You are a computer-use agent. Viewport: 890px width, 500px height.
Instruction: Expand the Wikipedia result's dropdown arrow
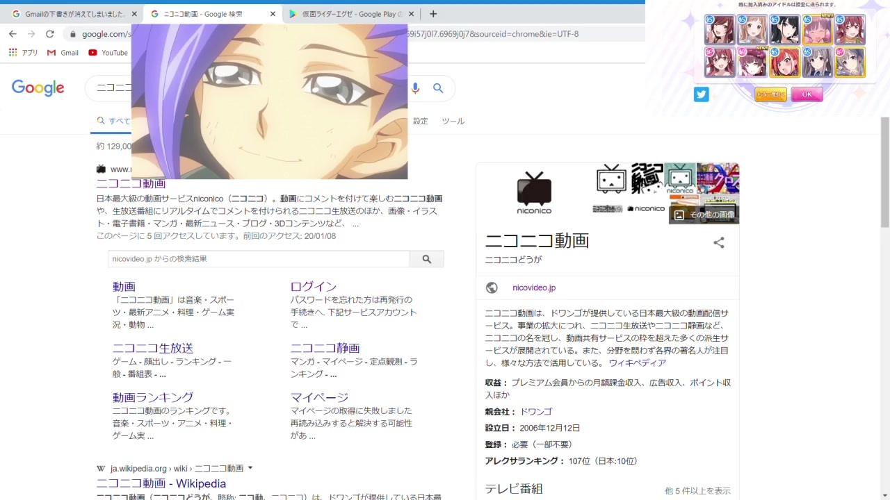(250, 468)
